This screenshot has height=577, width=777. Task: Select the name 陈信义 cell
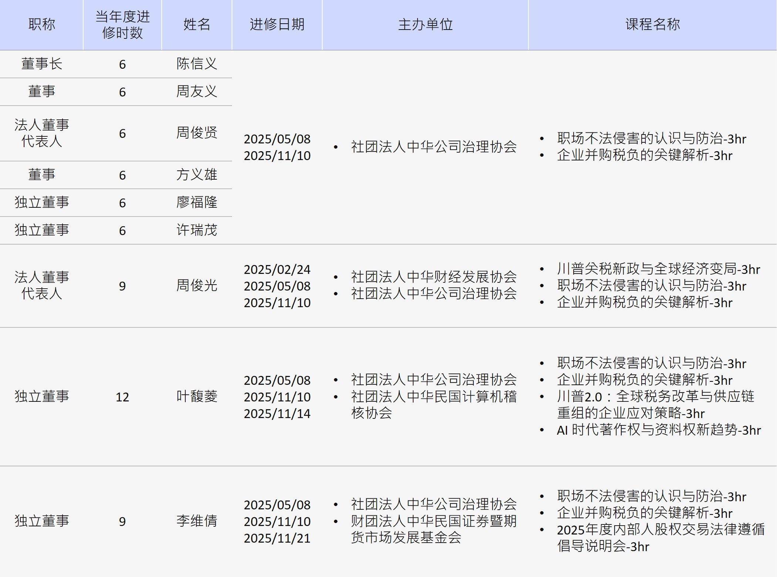(x=197, y=64)
